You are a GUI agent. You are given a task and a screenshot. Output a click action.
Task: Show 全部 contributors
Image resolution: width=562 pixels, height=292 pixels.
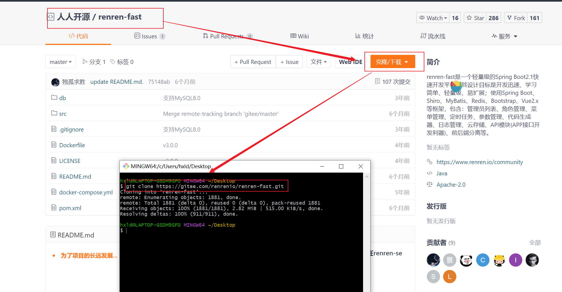pos(535,243)
